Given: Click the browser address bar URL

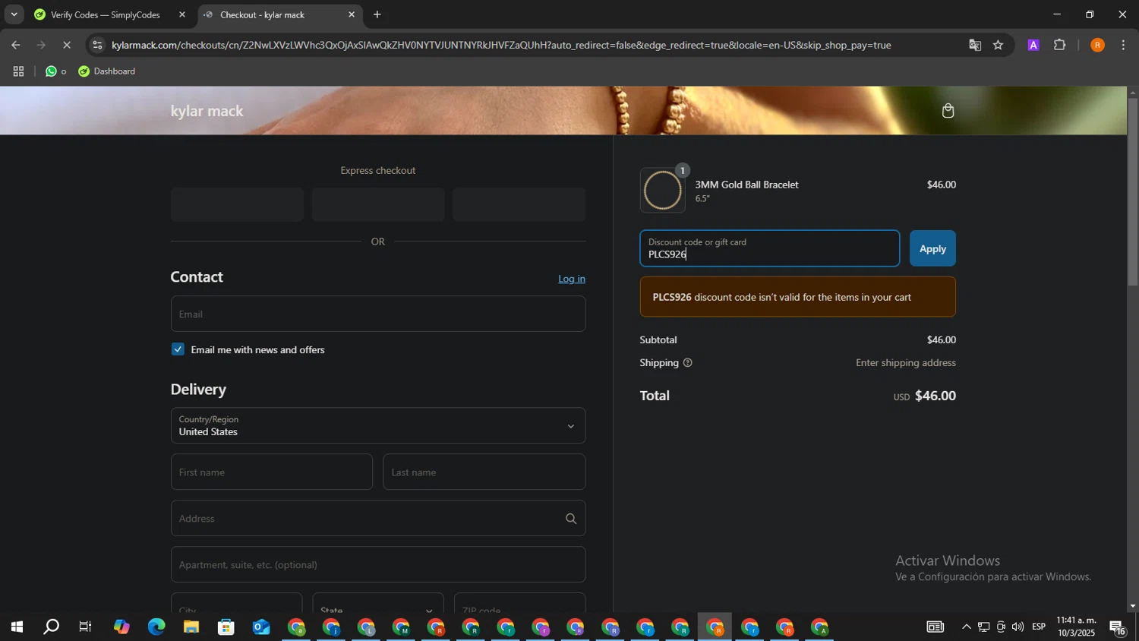Looking at the screenshot, I should point(501,46).
